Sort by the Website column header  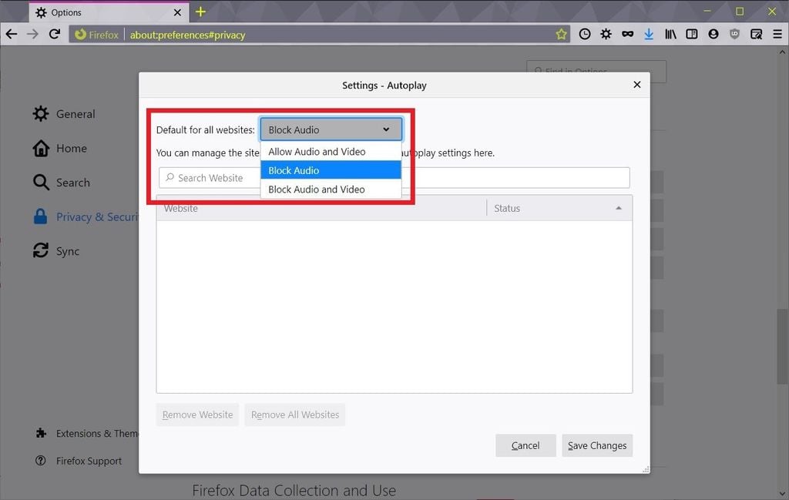click(321, 208)
